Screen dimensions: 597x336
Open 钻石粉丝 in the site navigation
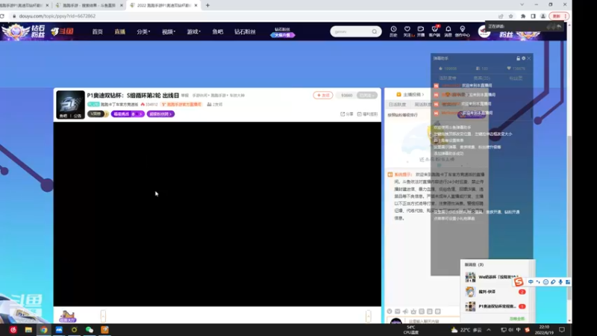245,31
